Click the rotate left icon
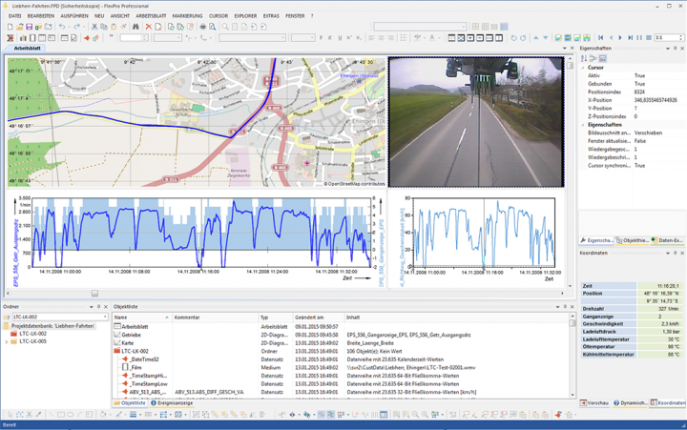 [x=513, y=38]
